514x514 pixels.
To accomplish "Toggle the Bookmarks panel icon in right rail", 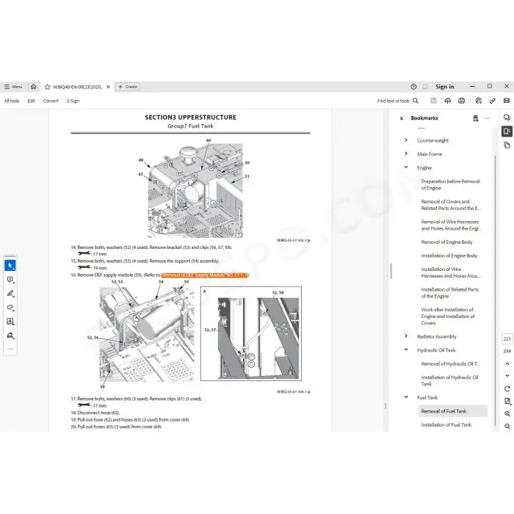I will [x=507, y=131].
